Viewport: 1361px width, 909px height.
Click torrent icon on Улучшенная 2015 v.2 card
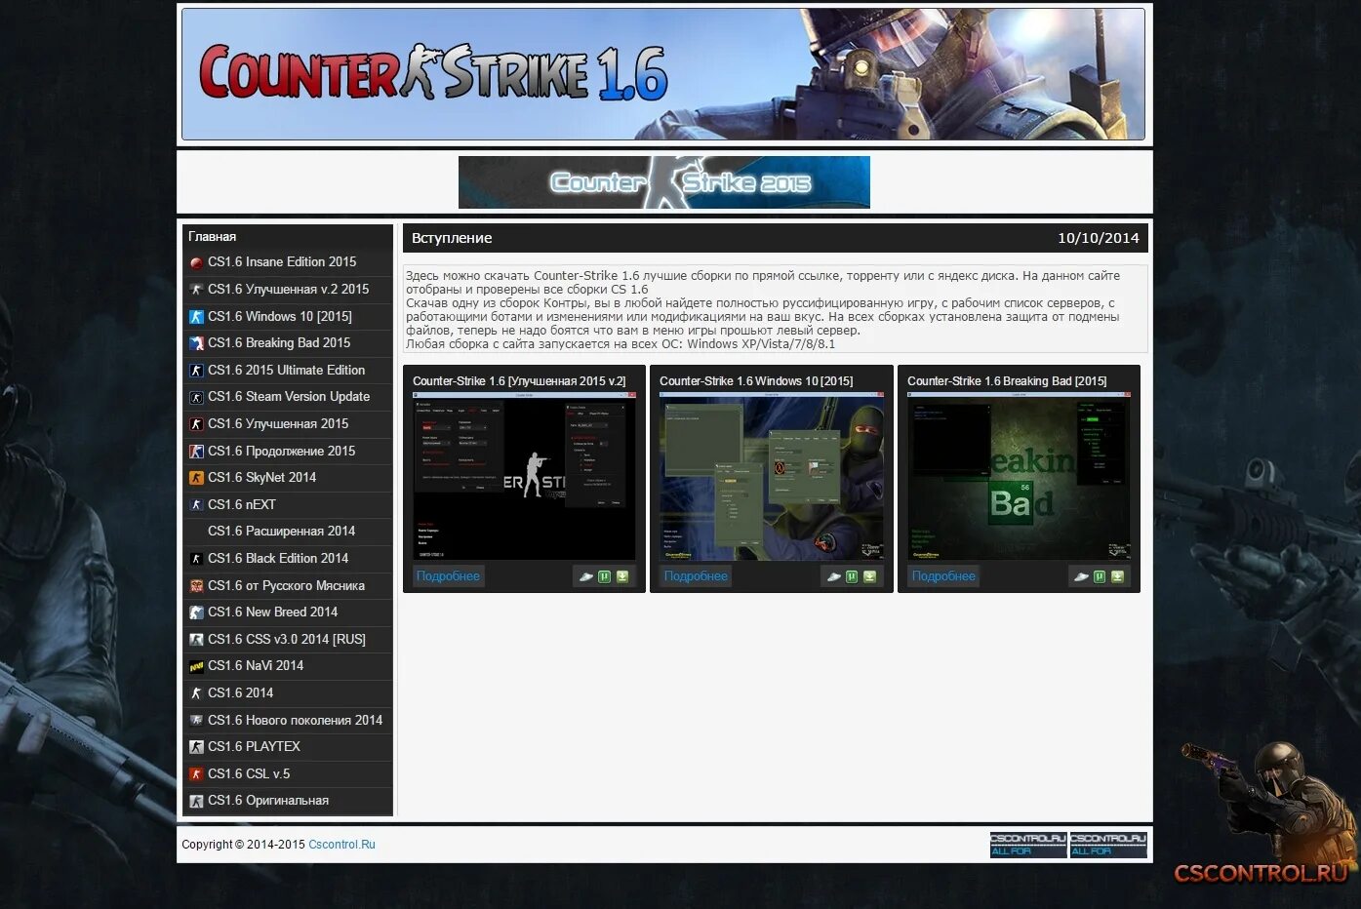604,576
